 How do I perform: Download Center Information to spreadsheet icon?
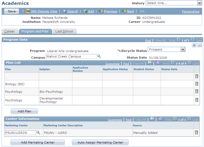coord(160,119)
